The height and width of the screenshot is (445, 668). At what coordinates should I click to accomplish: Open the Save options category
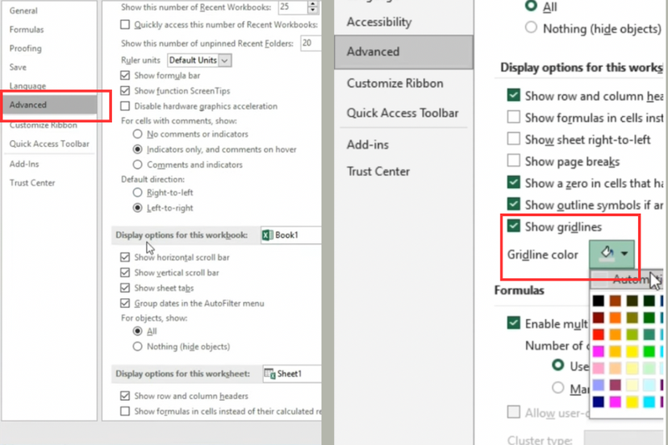click(18, 67)
